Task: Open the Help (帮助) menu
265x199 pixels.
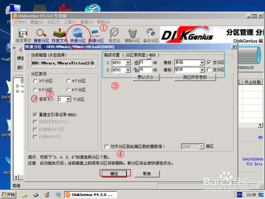Action: 103,22
